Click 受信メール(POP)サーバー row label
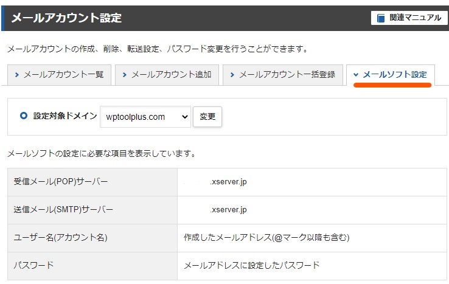 coord(61,181)
